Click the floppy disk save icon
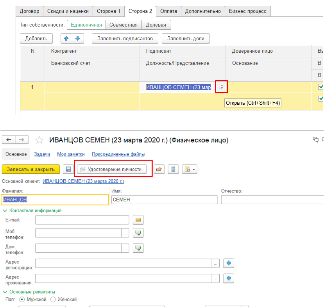The height and width of the screenshot is (307, 324). click(68, 169)
